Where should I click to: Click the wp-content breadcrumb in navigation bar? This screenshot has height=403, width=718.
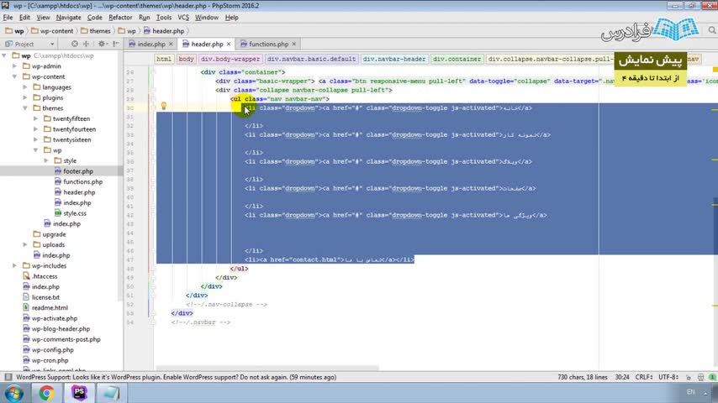52,31
